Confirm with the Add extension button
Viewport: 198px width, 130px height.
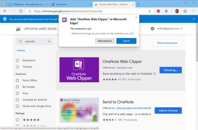[x=105, y=41]
